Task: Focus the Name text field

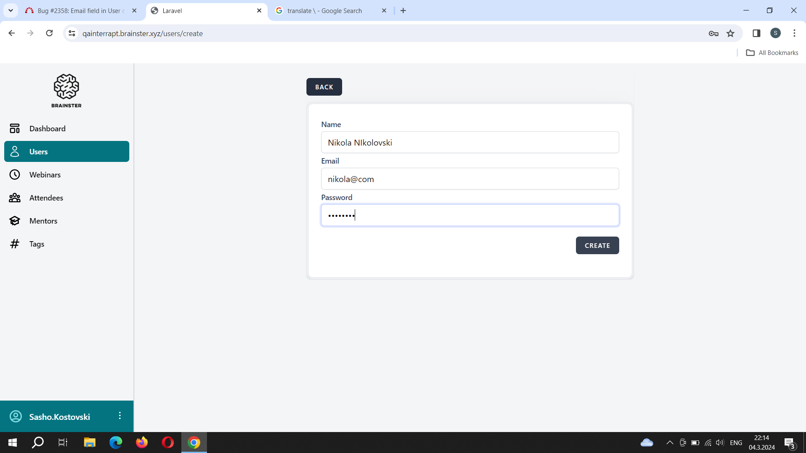Action: [469, 143]
